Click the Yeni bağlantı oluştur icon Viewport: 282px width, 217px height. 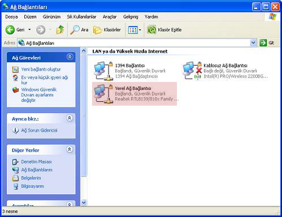[x=15, y=70]
